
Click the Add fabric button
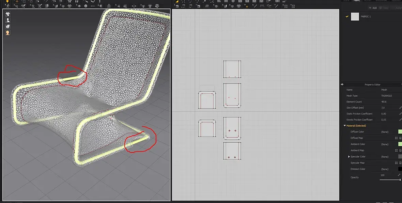point(373,8)
